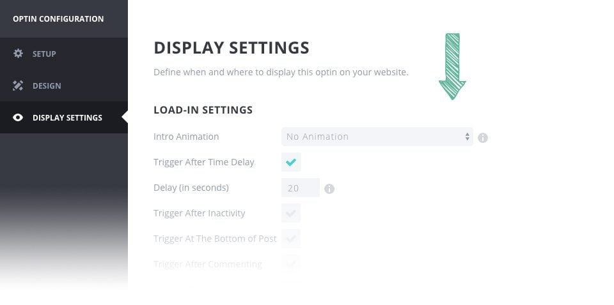Enable Trigger At The Bottom of Post
Screen dimensions: 614x305
(291, 239)
